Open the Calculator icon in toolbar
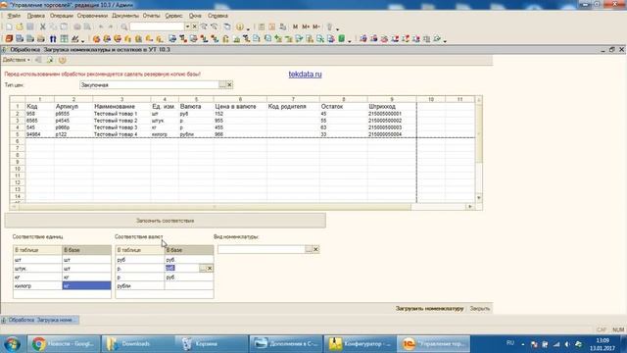 coord(262,26)
